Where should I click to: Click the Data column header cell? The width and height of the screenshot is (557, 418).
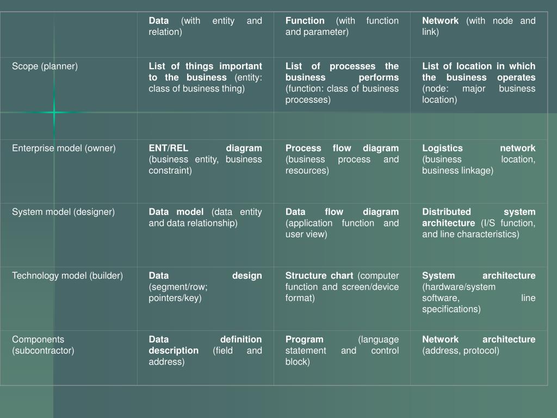(205, 34)
